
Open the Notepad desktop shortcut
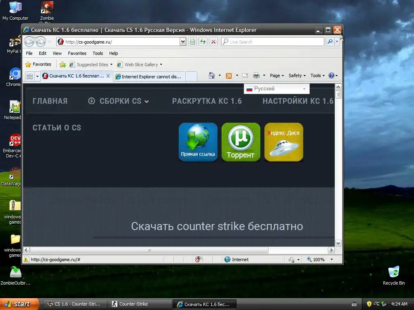pyautogui.click(x=13, y=110)
